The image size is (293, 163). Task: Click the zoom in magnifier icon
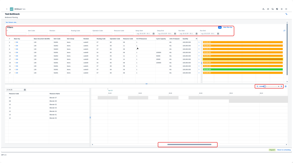click(281, 86)
